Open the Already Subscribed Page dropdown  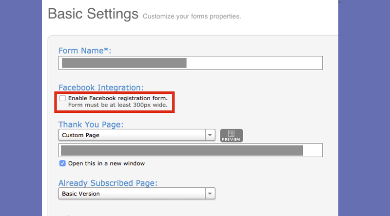pyautogui.click(x=137, y=194)
